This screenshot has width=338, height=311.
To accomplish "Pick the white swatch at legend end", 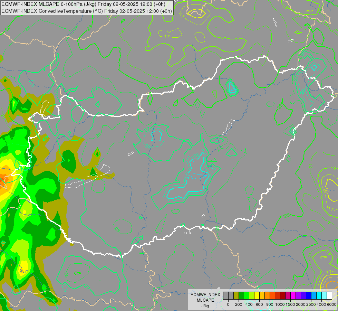I will (329, 296).
